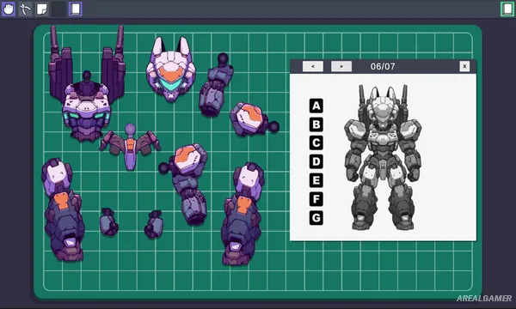Click the grayscale assembled mech reference image
This screenshot has height=309, width=516.
point(383,157)
